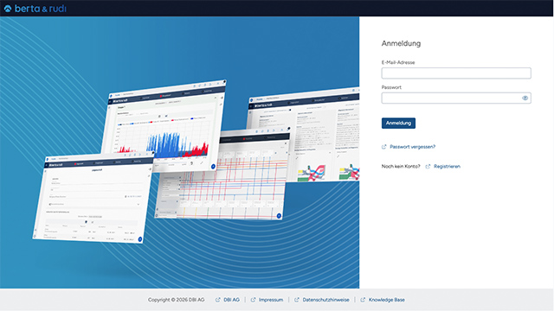The image size is (554, 311).
Task: Open the Registrieren link
Action: [447, 167]
